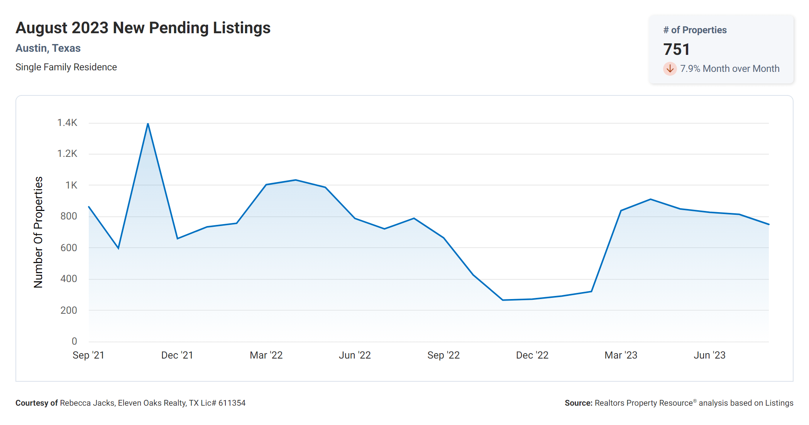The image size is (809, 425).
Task: Click the 751 properties count
Action: (676, 49)
